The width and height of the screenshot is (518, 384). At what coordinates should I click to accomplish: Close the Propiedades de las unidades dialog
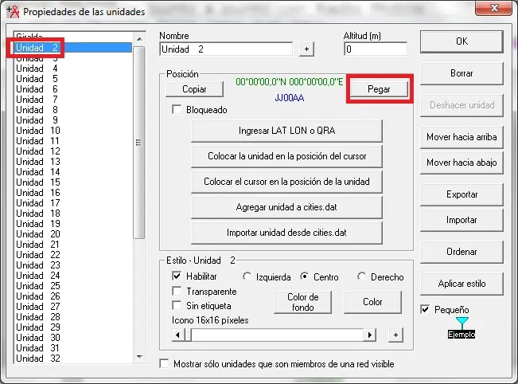click(x=494, y=8)
